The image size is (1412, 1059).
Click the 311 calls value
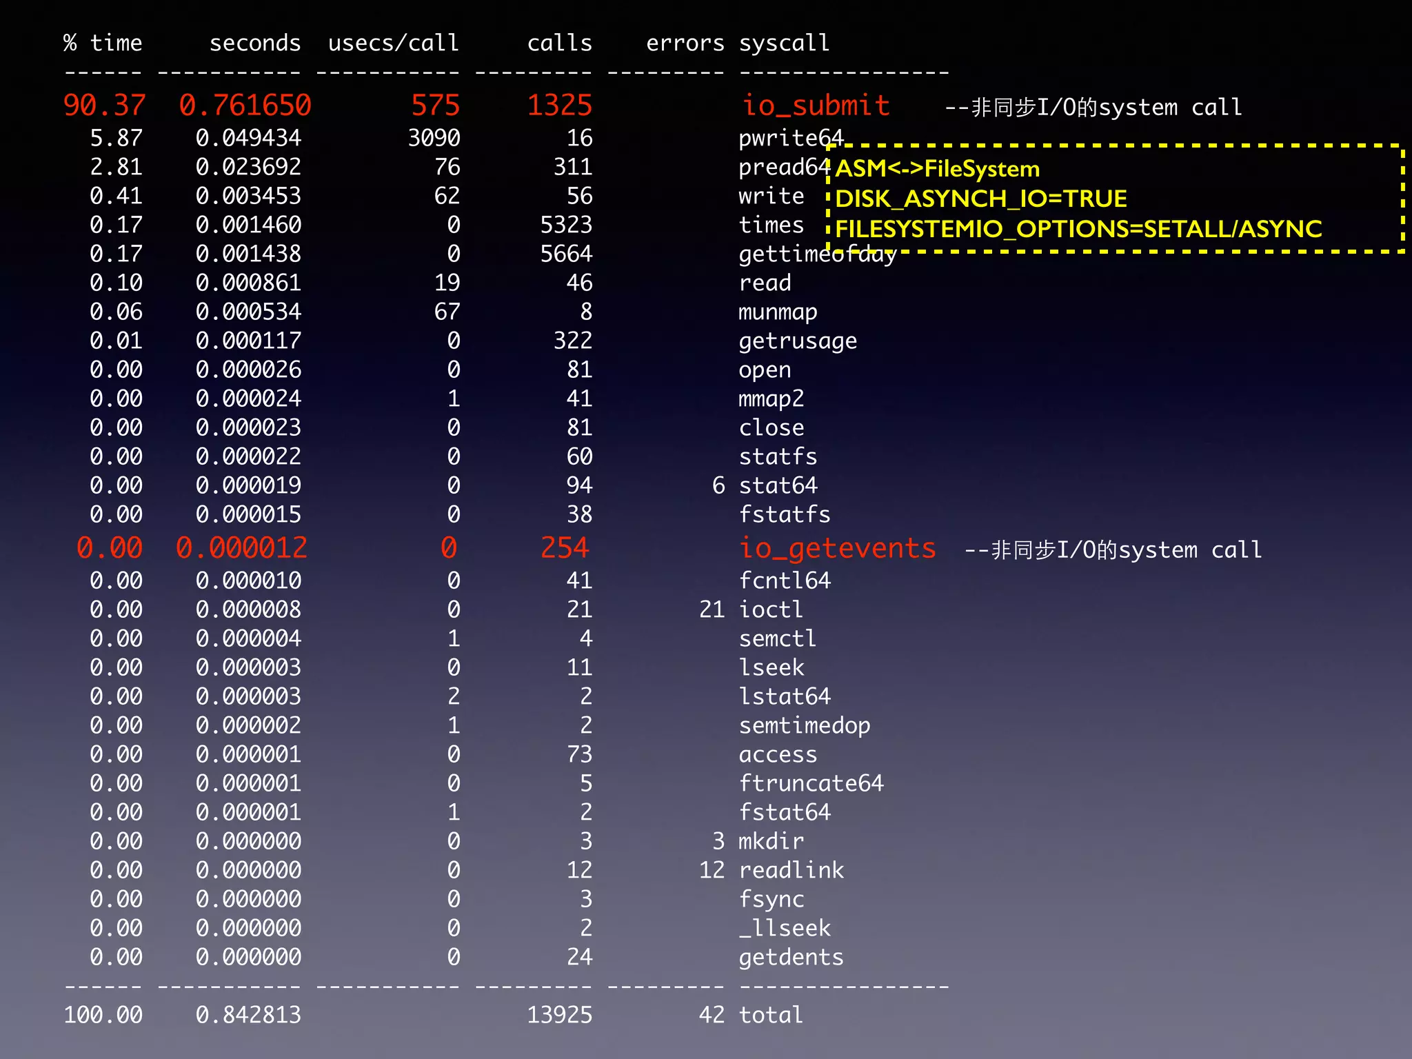[x=573, y=167]
